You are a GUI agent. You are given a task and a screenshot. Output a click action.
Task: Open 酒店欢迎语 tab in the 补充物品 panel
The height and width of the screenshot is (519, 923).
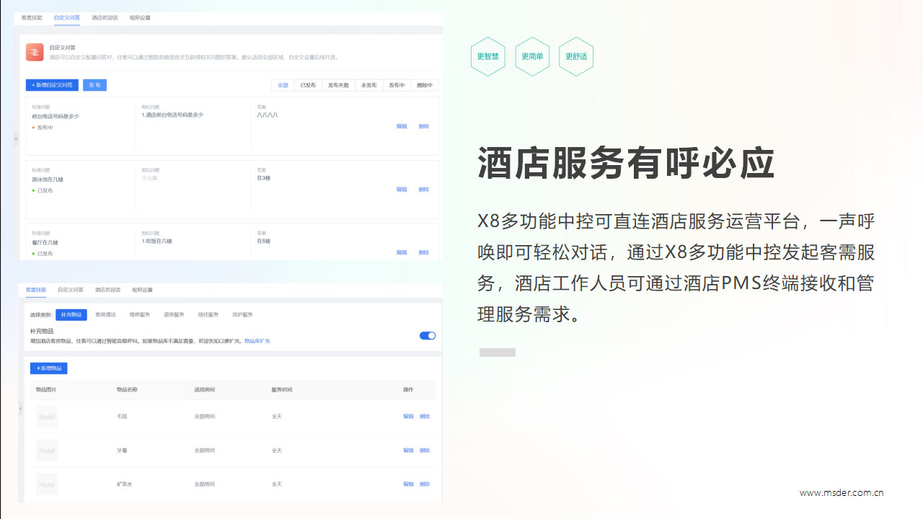(x=107, y=290)
